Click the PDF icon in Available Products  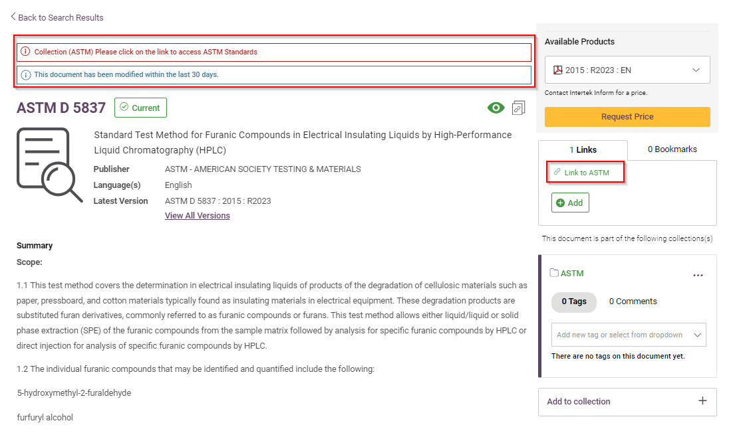click(x=558, y=70)
